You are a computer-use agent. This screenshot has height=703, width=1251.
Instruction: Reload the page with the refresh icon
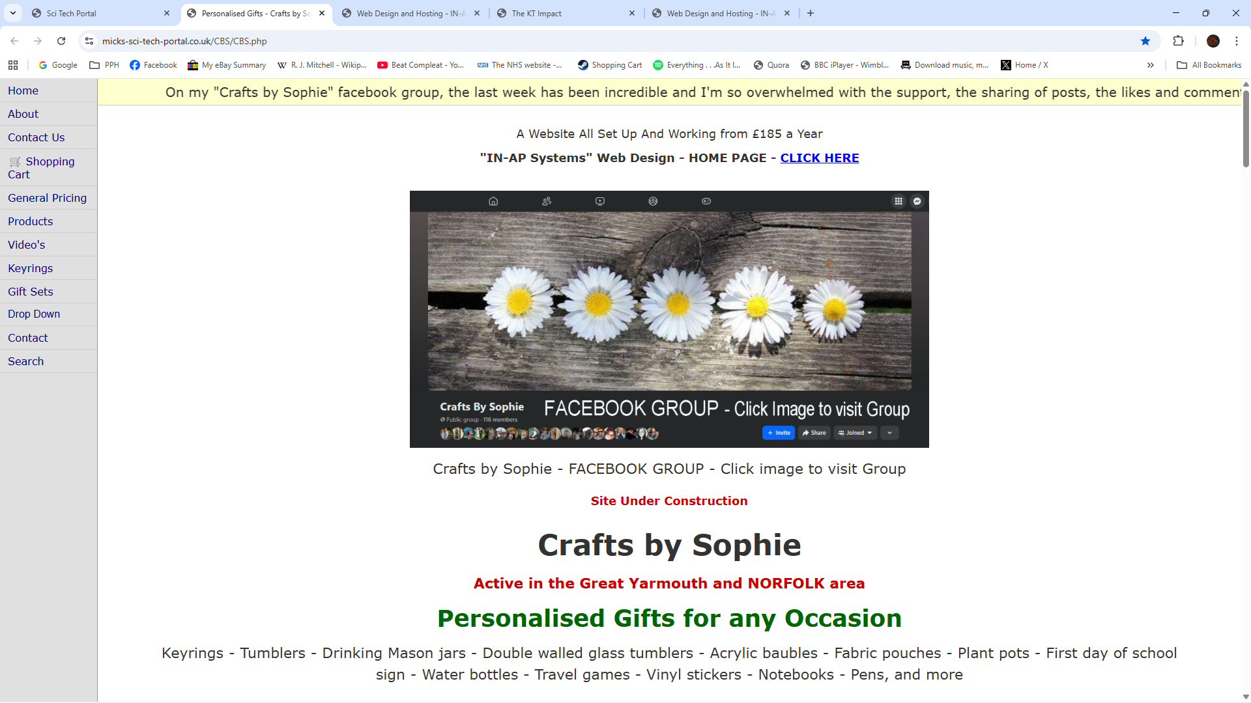click(x=61, y=41)
